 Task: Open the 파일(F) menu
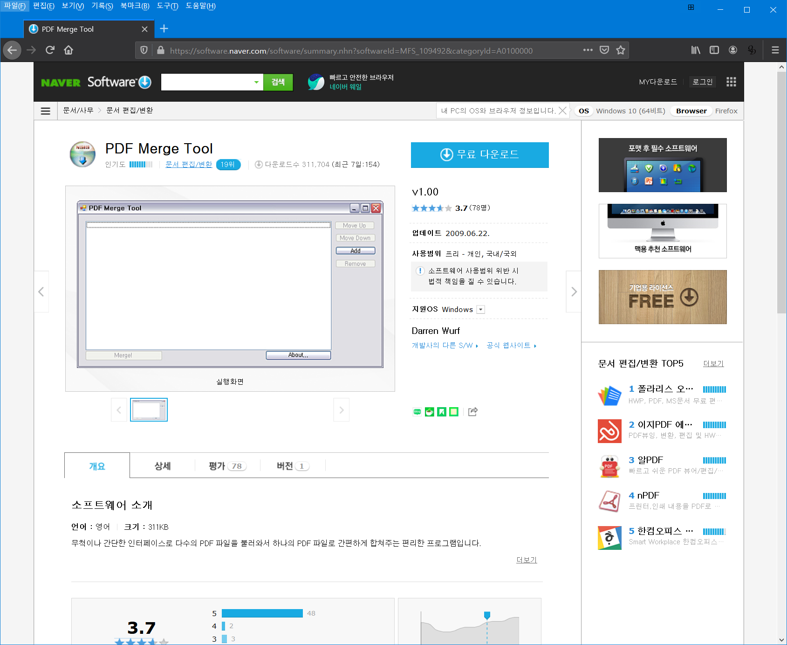click(x=15, y=6)
